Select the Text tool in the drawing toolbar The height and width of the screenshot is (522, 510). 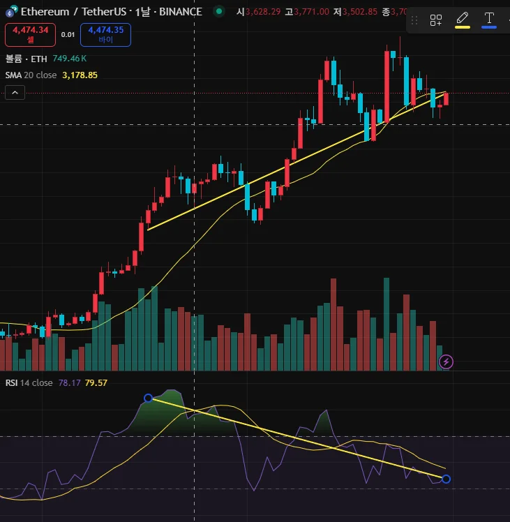(x=488, y=20)
